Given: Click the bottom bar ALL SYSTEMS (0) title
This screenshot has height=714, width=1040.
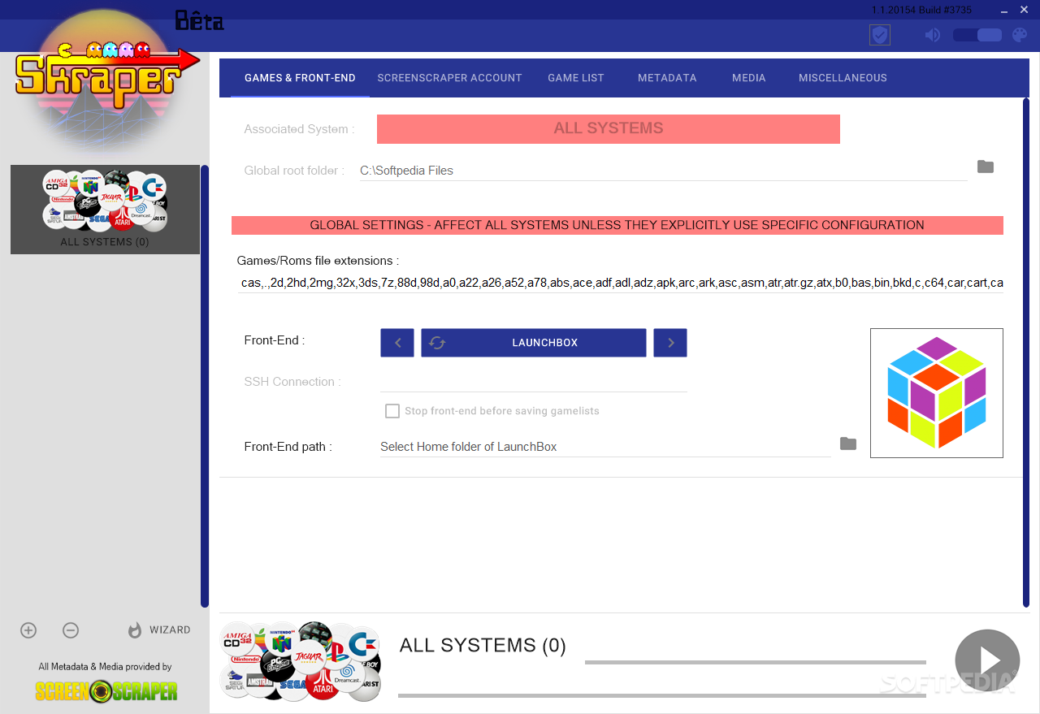Looking at the screenshot, I should coord(483,646).
